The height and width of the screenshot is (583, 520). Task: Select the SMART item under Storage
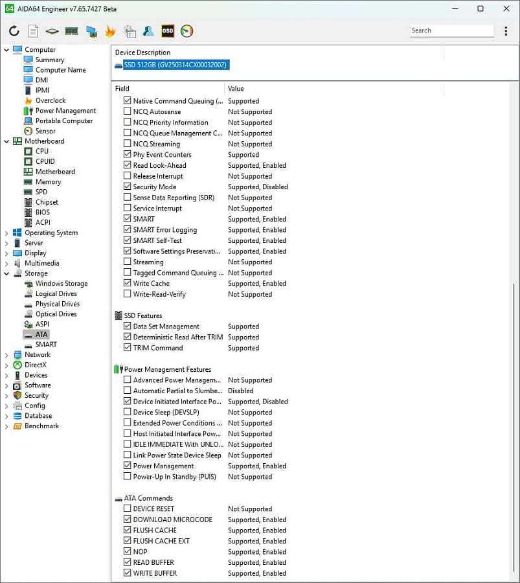click(46, 345)
